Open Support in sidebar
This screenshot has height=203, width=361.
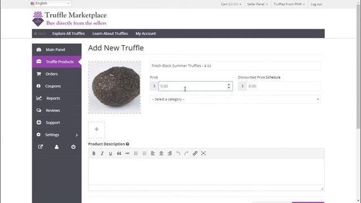(56, 123)
